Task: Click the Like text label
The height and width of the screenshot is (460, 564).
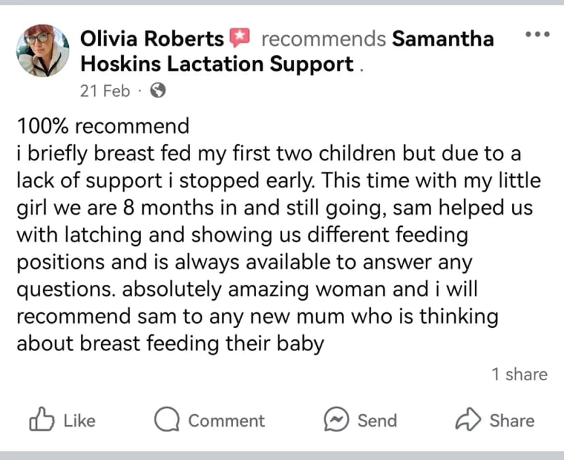Action: tap(80, 420)
